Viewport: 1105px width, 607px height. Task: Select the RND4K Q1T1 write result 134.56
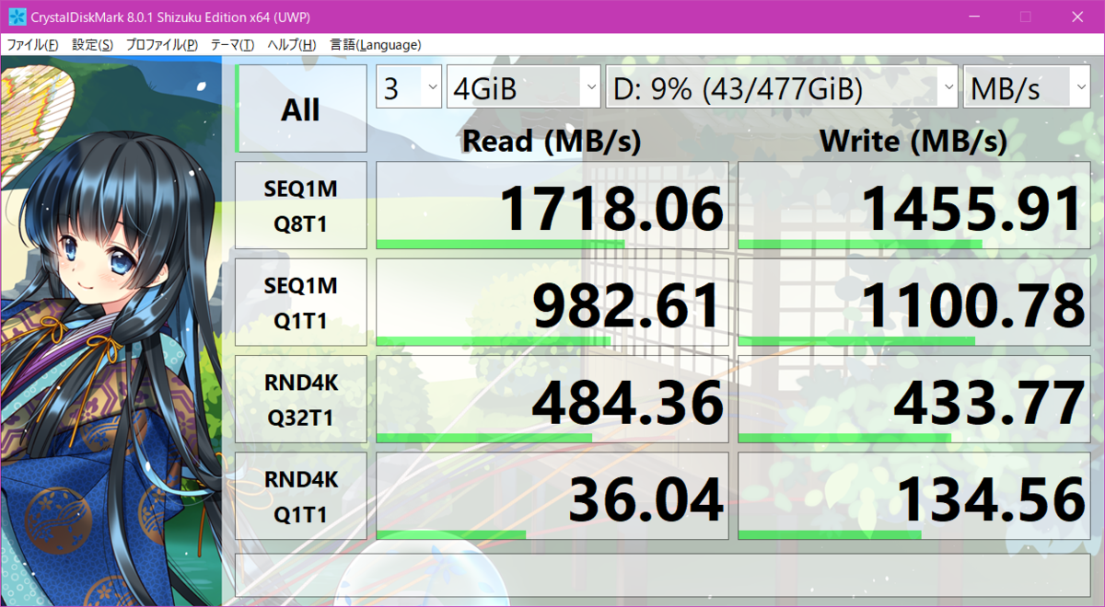(x=914, y=495)
